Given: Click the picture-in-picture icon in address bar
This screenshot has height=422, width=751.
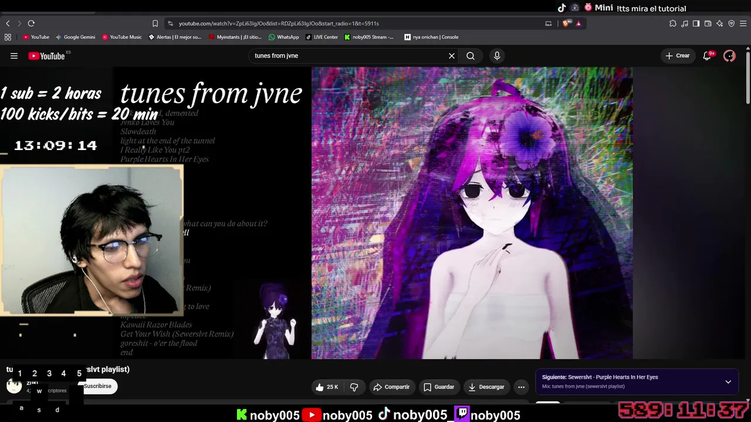Looking at the screenshot, I should click(549, 23).
